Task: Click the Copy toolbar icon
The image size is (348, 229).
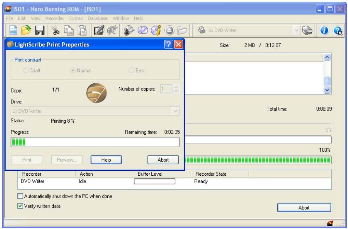Action: point(69,30)
